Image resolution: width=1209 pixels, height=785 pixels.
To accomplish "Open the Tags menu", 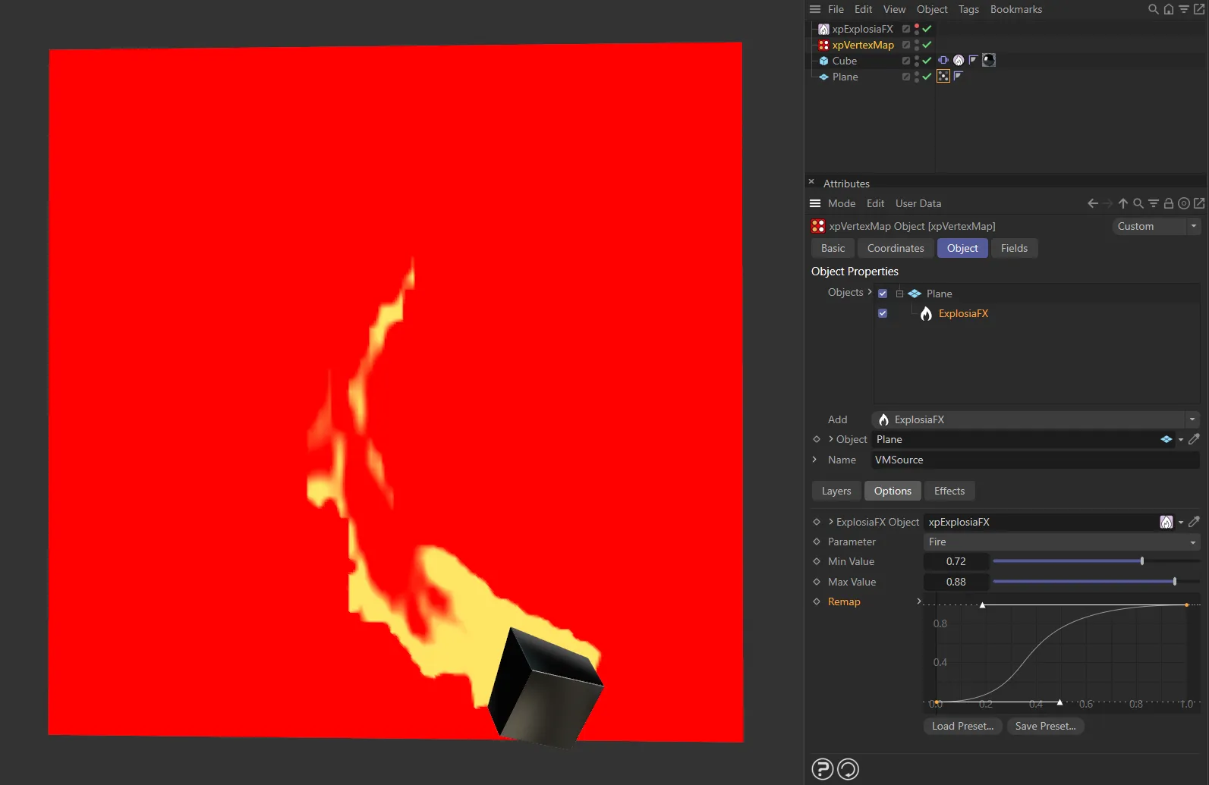I will [x=968, y=9].
